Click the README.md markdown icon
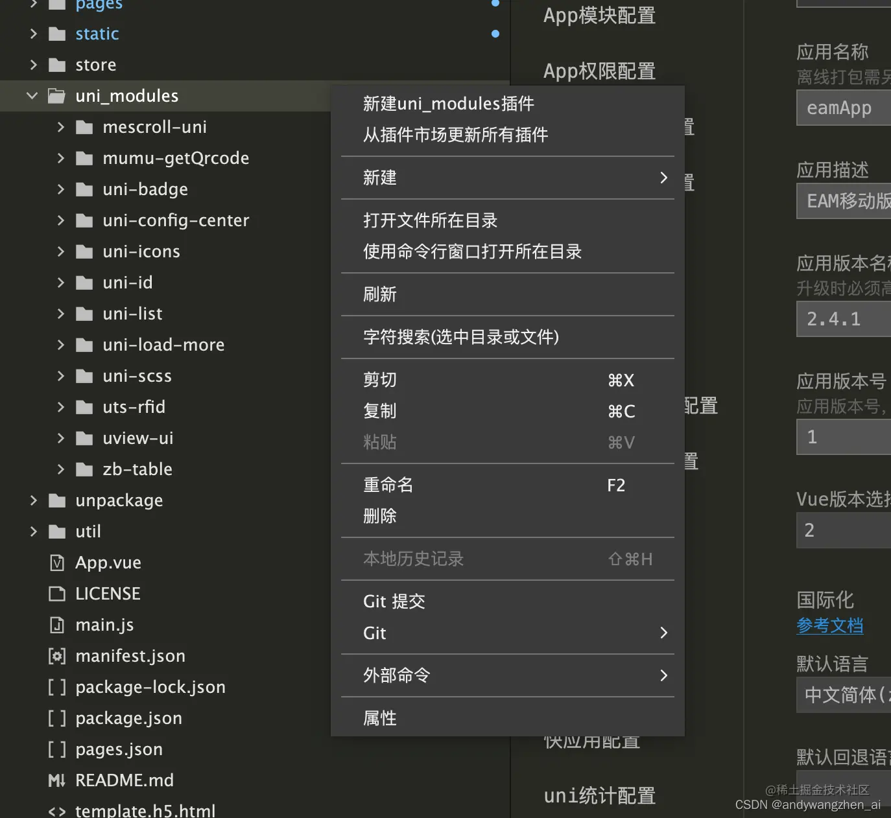 (x=56, y=780)
